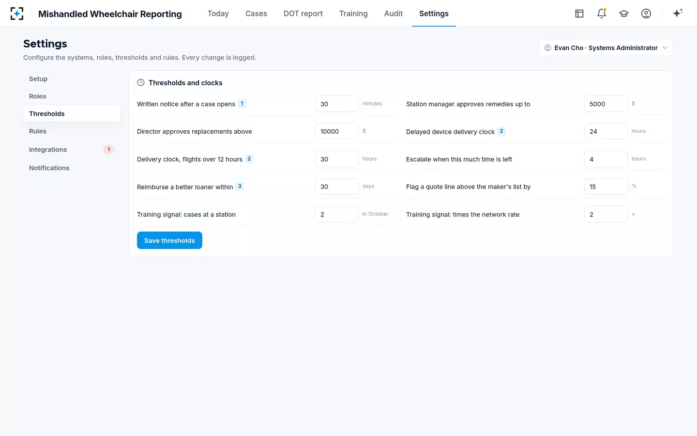Viewport: 697px width, 436px height.
Task: Open Integrations in the settings sidebar
Action: tap(72, 150)
